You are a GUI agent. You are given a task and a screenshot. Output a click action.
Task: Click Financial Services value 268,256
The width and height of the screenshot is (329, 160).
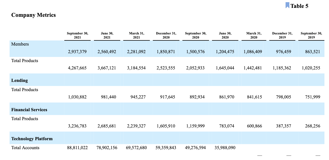313,126
